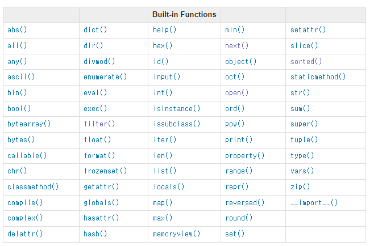Open the bytearray() documentation link
378x246 pixels.
(x=29, y=124)
